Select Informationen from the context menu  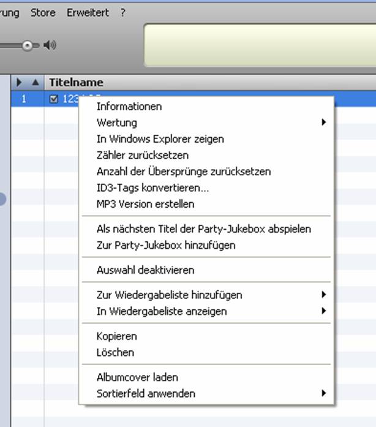point(129,107)
